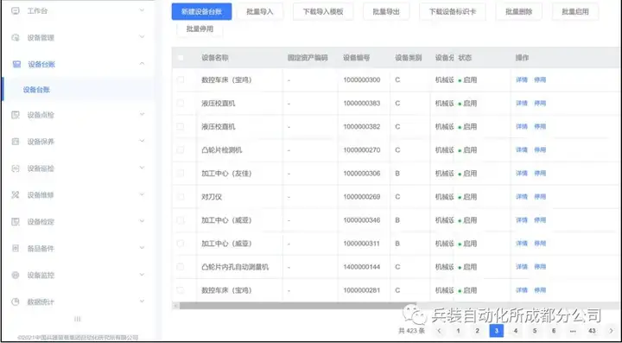The image size is (622, 343).
Task: Click the 数据统计 pie chart icon
Action: pos(15,302)
